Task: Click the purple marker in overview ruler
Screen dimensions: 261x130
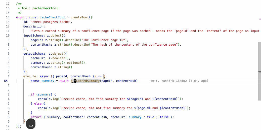Action: point(260,19)
